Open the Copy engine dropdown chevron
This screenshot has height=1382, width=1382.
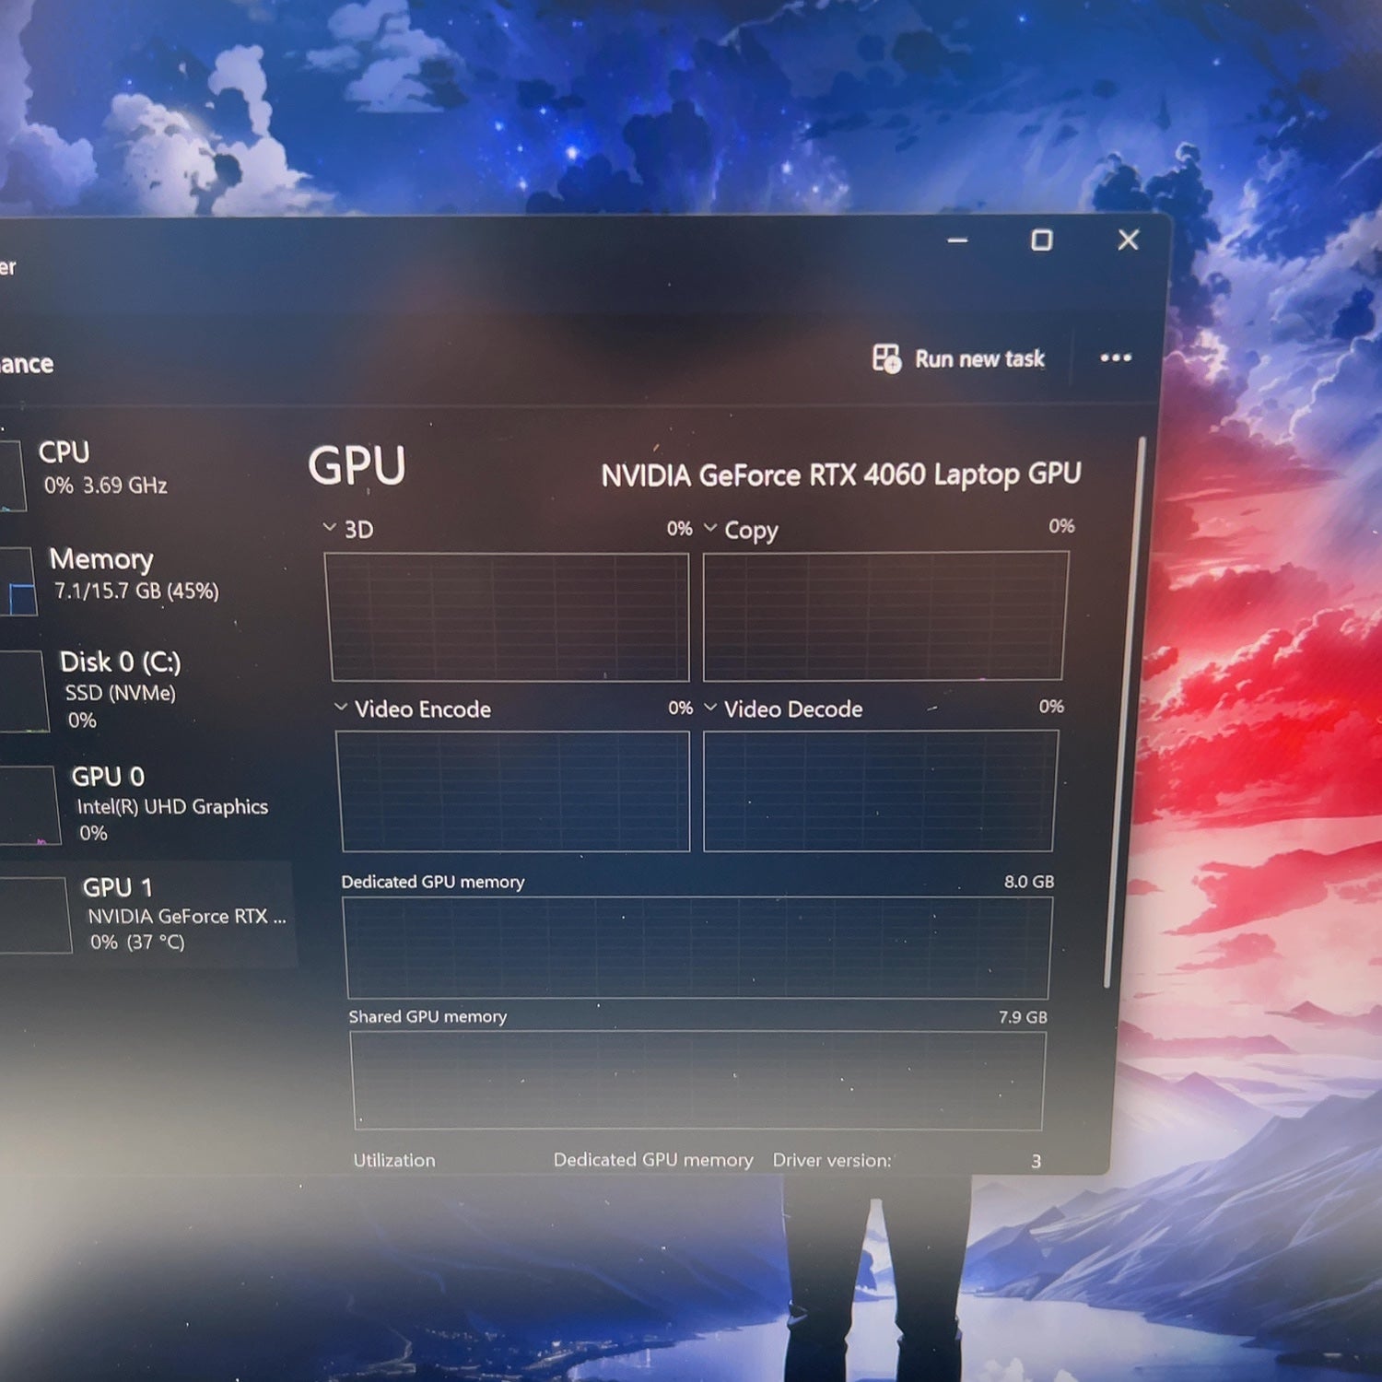pyautogui.click(x=710, y=528)
